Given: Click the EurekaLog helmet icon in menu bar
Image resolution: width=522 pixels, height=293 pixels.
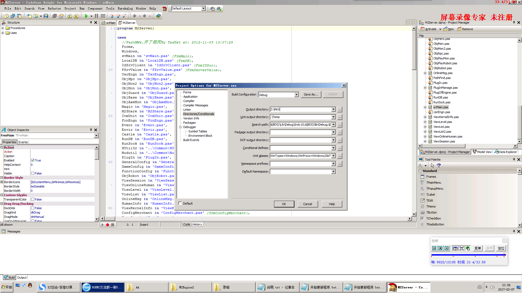Looking at the screenshot, I should click(164, 9).
